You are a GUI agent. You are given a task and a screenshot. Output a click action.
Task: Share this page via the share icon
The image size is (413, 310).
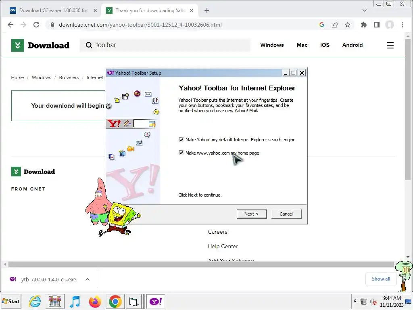[335, 25]
